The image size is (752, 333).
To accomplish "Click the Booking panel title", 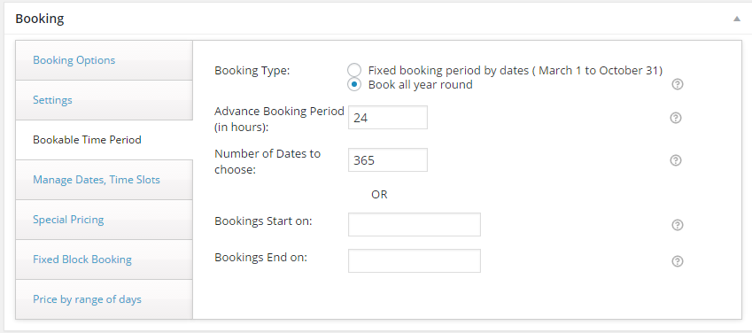I will pyautogui.click(x=40, y=19).
